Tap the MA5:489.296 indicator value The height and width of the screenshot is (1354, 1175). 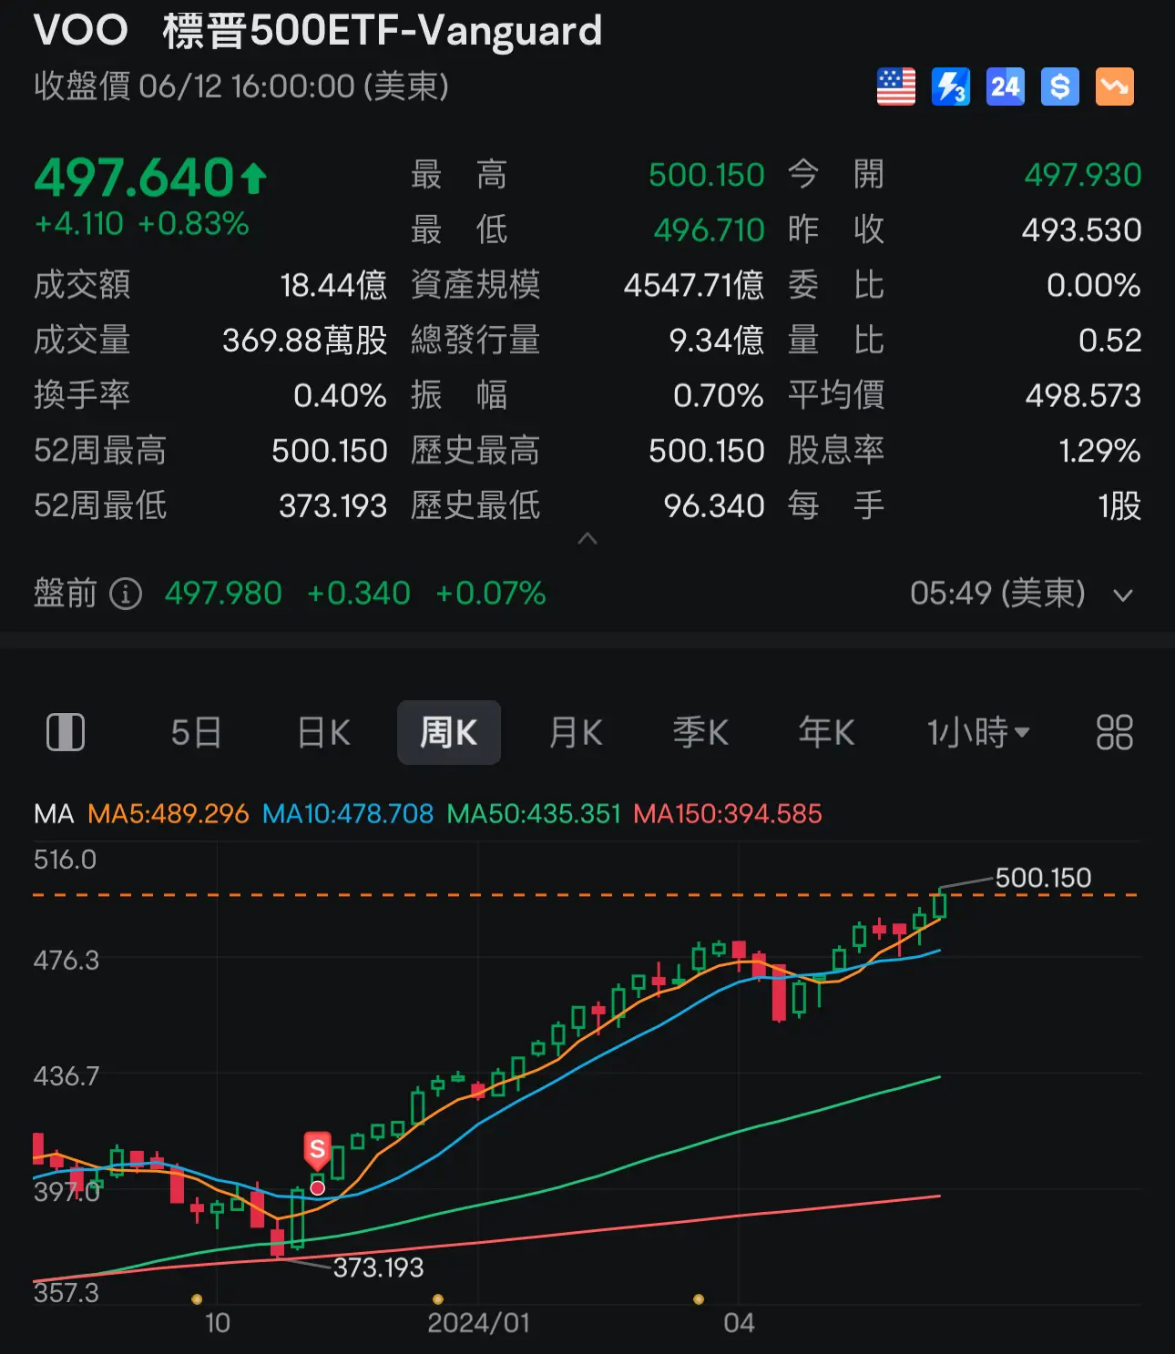click(x=169, y=813)
